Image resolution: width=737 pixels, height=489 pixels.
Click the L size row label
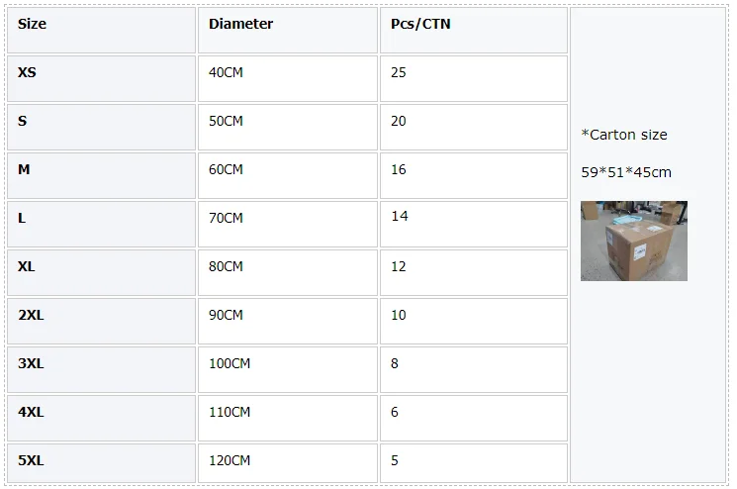pyautogui.click(x=23, y=217)
